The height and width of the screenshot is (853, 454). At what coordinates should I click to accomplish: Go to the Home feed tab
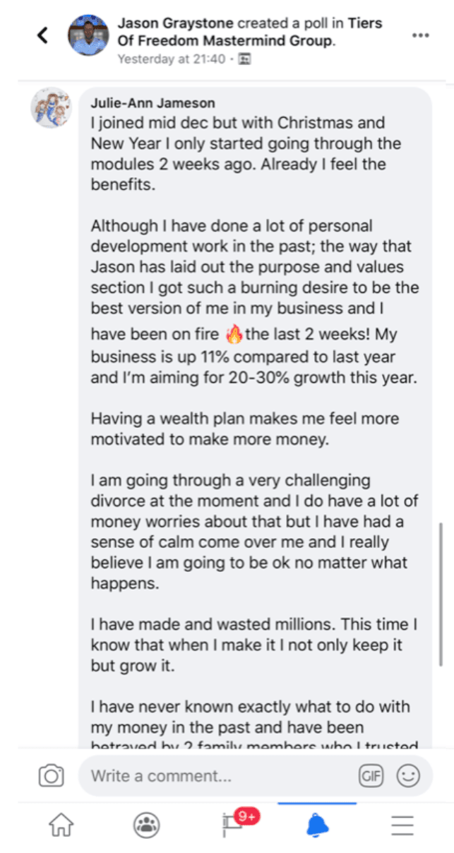click(61, 824)
